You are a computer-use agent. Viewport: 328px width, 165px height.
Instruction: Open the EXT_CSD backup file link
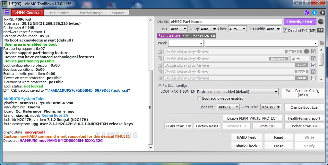tap(87, 90)
